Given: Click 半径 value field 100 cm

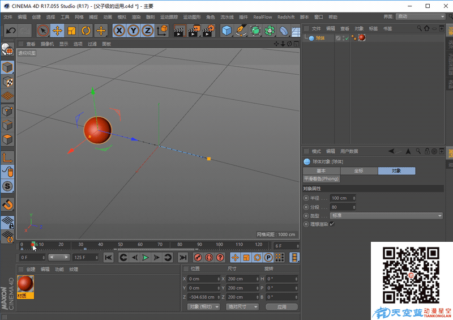Looking at the screenshot, I should [343, 198].
